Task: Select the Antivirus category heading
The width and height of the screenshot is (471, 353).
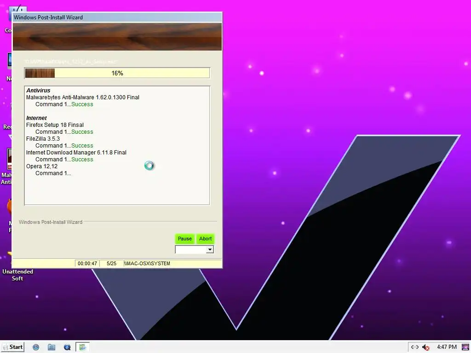Action: (38, 91)
